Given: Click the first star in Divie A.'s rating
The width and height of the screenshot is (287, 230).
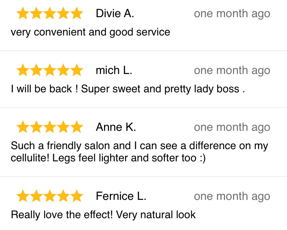Looking at the screenshot, I should pyautogui.click(x=23, y=13).
